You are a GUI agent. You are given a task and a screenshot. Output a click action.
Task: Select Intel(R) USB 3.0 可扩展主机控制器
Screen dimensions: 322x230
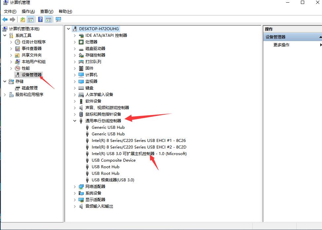(139, 154)
